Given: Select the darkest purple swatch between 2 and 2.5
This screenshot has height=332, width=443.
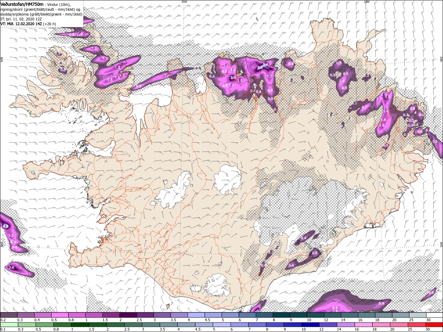Looking at the screenshot, I should [x=128, y=315].
